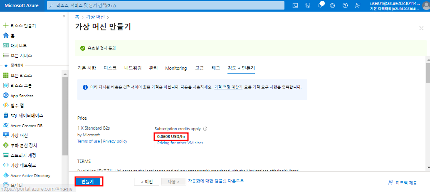Open the Terms of use link
Viewport: 430px width, 192px height.
tap(89, 141)
